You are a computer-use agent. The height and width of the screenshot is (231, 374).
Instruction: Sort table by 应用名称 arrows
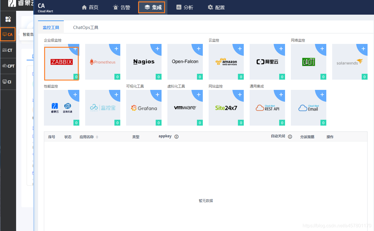click(x=97, y=137)
